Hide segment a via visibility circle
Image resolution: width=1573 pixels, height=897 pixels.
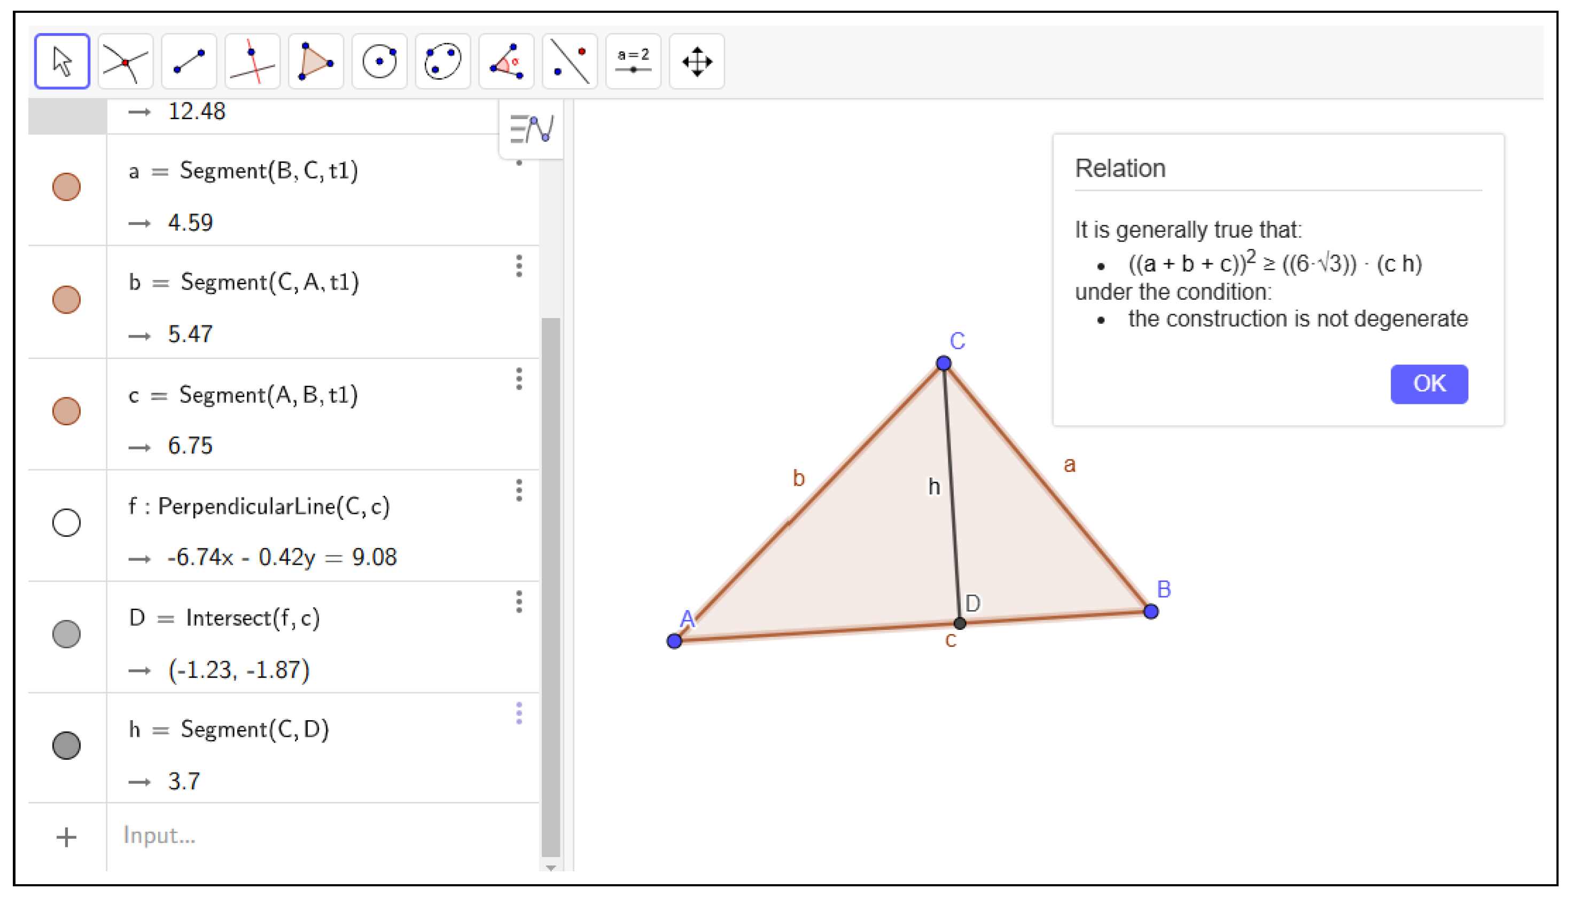[67, 186]
